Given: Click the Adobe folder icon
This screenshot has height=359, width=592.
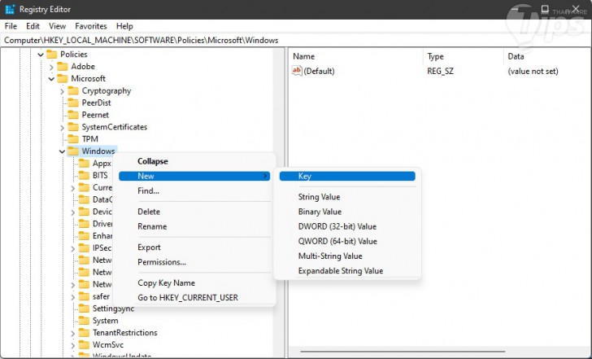Looking at the screenshot, I should (63, 67).
